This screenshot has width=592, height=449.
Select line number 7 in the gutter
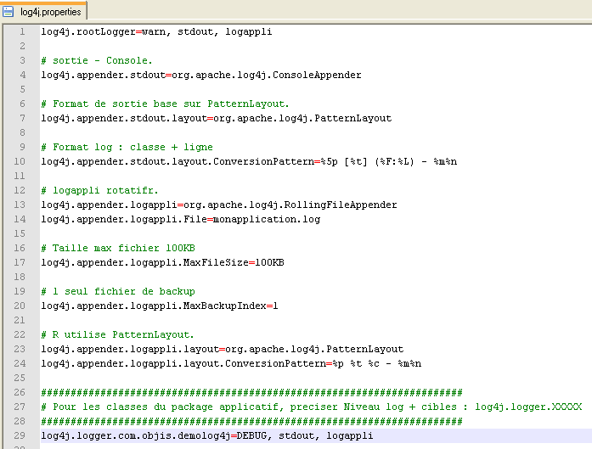[x=20, y=118]
